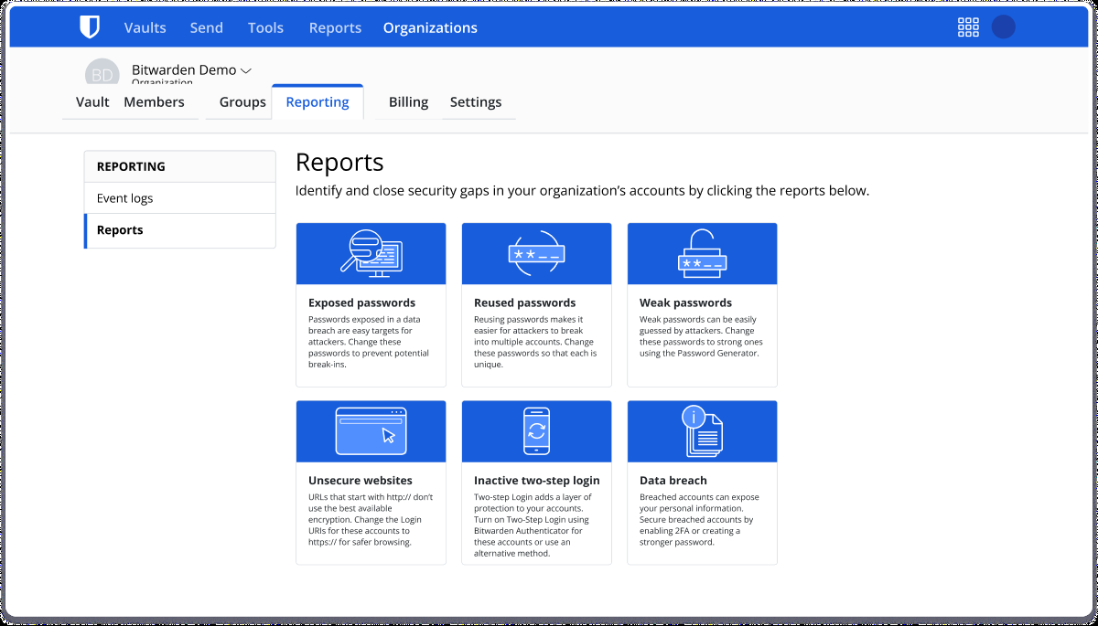Image resolution: width=1098 pixels, height=626 pixels.
Task: Click the REPORTING sidebar header
Action: tap(179, 166)
